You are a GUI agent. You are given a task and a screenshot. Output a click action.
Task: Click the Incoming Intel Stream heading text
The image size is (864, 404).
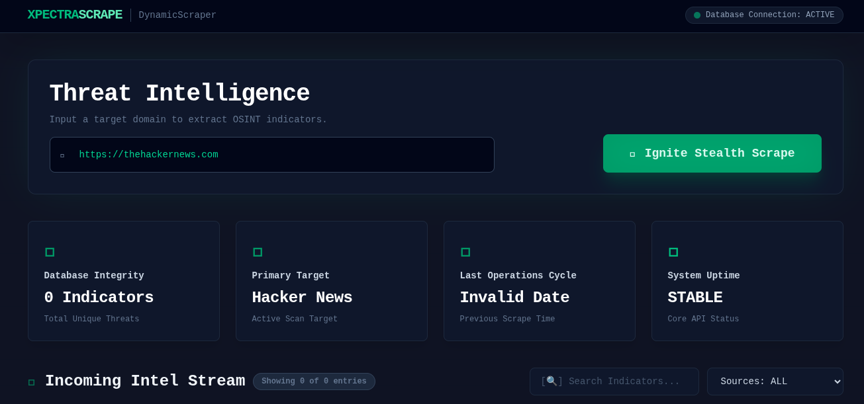(x=145, y=381)
